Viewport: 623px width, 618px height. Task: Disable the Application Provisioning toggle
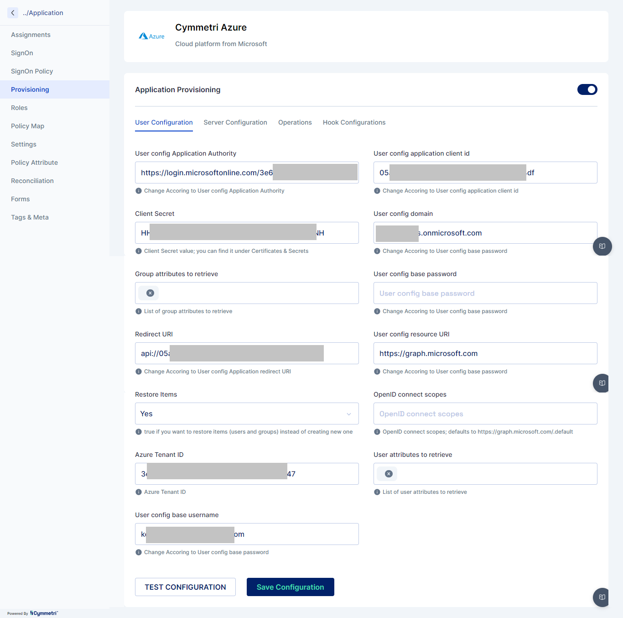(587, 89)
